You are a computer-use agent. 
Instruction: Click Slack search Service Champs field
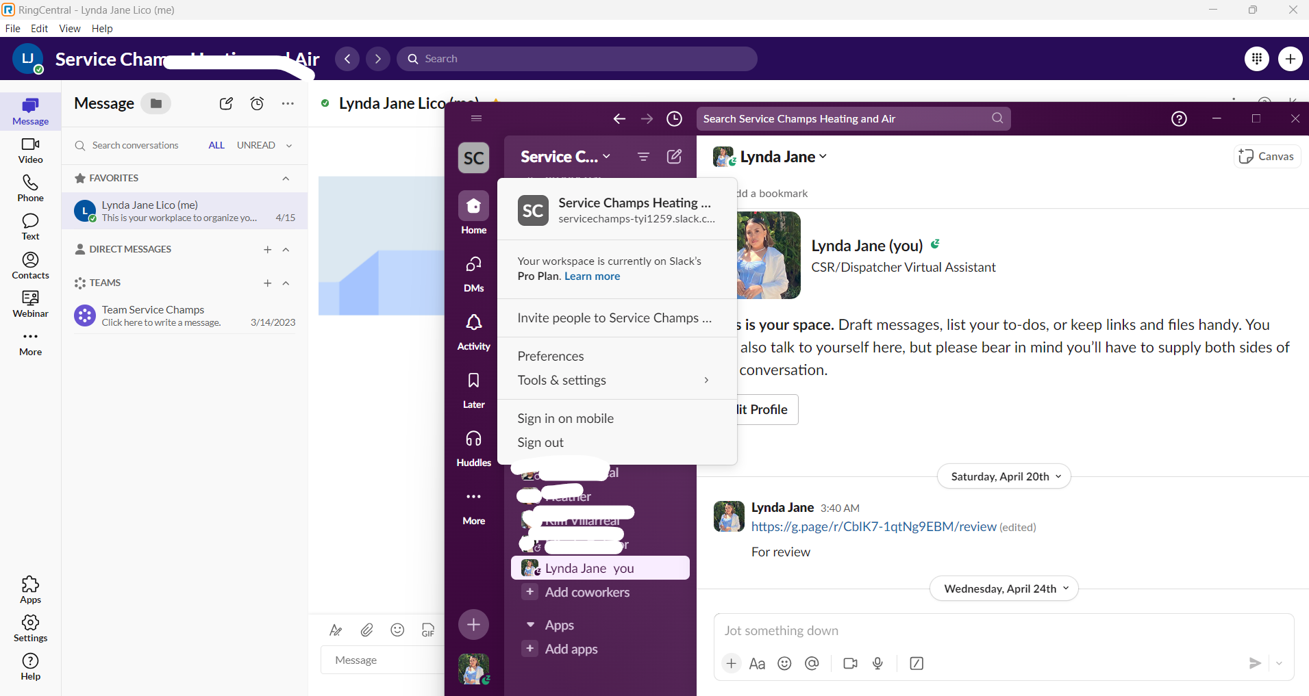tap(853, 119)
